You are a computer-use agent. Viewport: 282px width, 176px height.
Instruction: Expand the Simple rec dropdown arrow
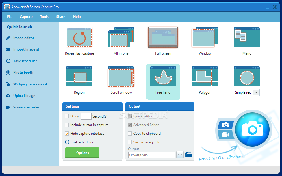[256, 92]
